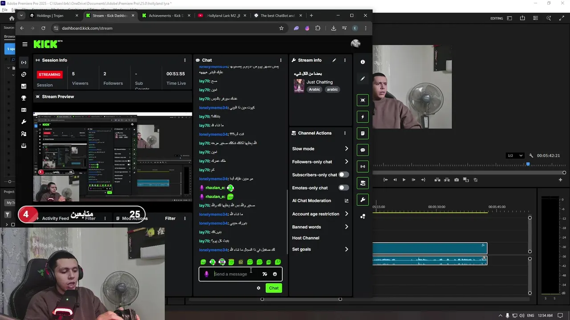Switch to the Achievements - Kick tab
Viewport: 570px width, 320px height.
pyautogui.click(x=166, y=16)
